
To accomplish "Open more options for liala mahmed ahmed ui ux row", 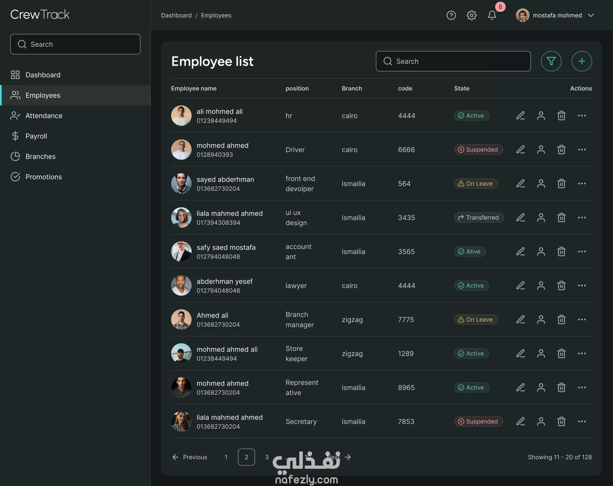I will tap(581, 218).
